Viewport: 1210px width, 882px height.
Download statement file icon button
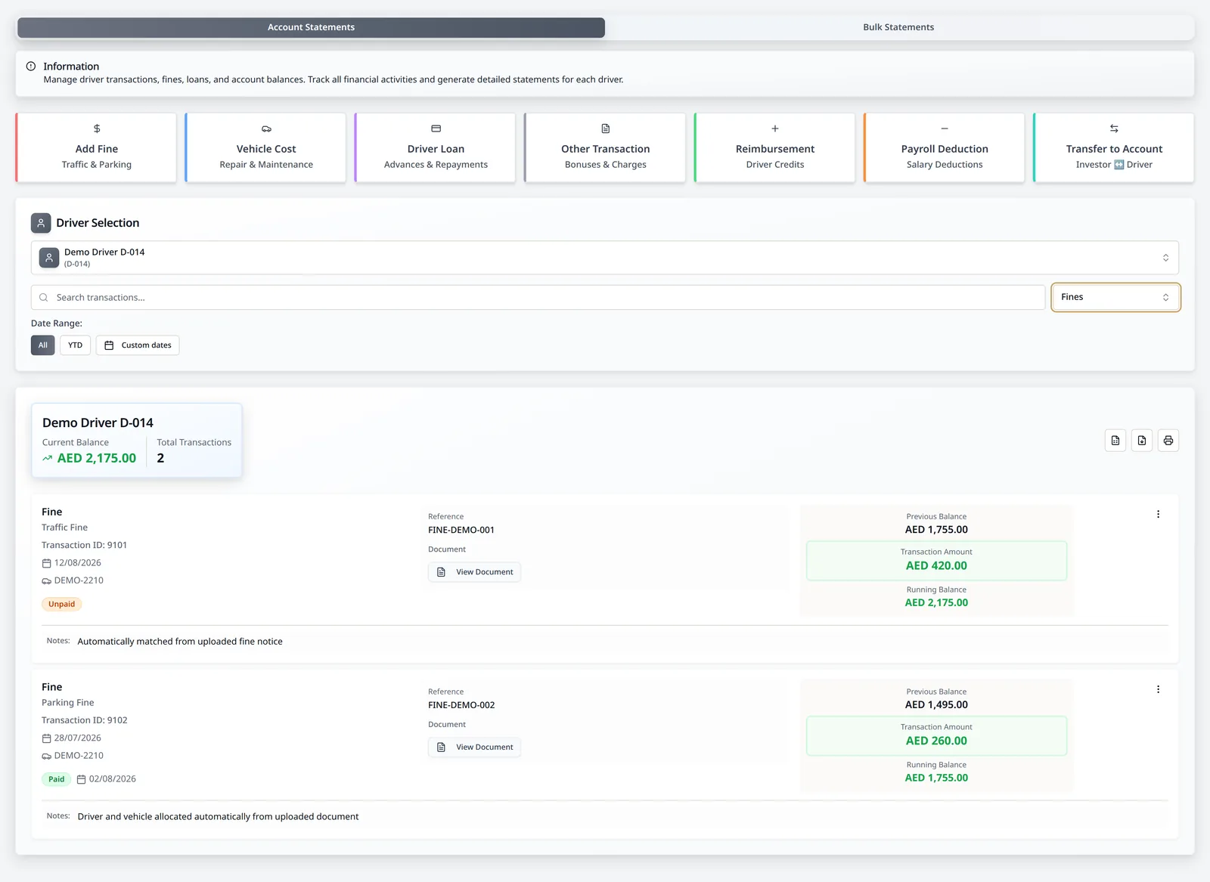click(x=1142, y=441)
